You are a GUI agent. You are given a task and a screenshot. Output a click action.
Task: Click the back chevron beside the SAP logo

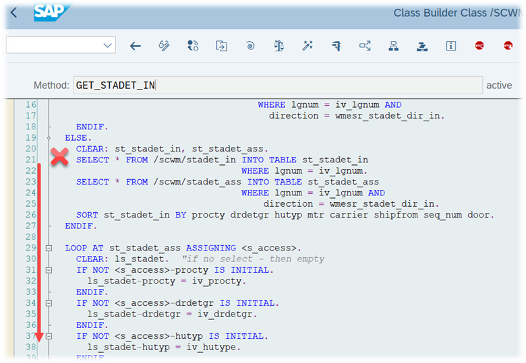coord(13,13)
